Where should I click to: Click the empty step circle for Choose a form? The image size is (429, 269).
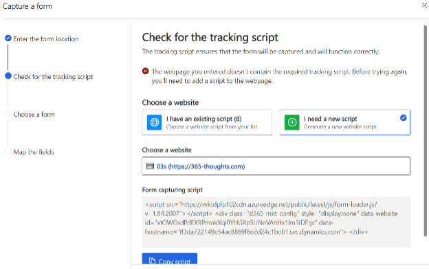coord(8,114)
